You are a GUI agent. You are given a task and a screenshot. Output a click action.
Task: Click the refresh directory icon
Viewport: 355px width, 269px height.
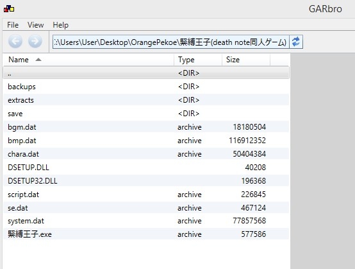coord(296,42)
